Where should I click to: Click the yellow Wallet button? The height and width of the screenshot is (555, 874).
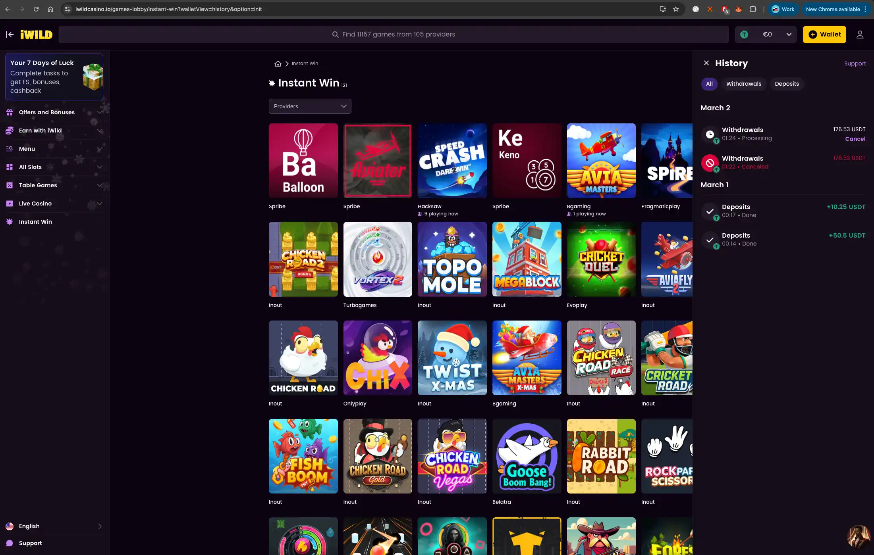[x=824, y=35]
